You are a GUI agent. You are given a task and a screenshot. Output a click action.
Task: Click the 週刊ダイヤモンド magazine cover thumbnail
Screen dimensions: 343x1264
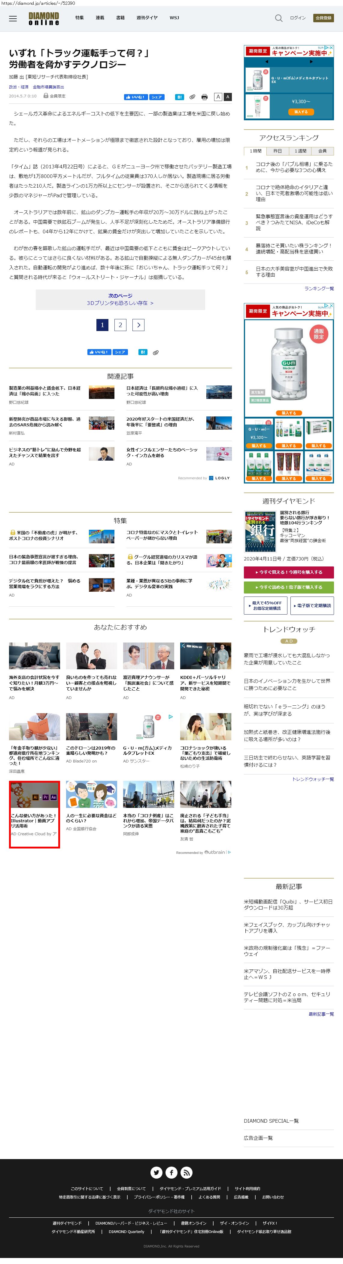[260, 532]
